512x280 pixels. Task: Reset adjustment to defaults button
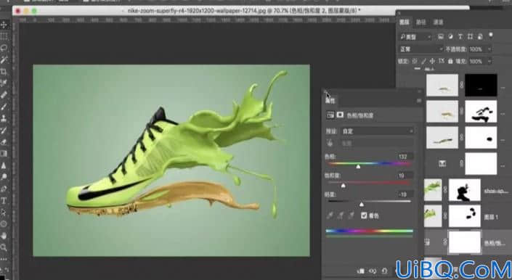click(384, 271)
